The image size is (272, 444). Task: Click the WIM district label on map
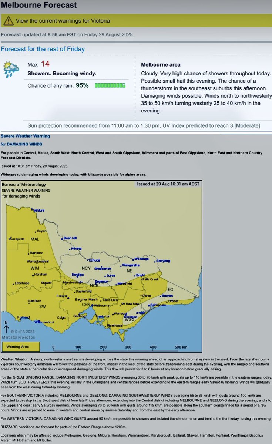click(x=35, y=268)
